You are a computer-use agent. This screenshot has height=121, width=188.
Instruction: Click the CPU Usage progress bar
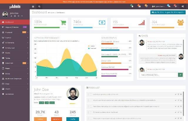116,44
